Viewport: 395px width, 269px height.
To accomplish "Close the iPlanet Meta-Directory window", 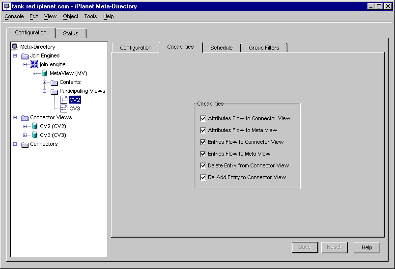I will click(x=388, y=6).
